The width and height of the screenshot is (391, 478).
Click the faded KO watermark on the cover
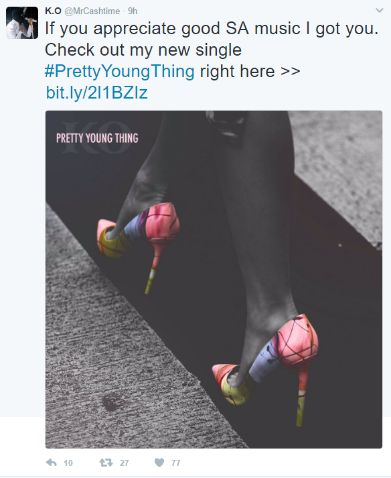click(97, 137)
